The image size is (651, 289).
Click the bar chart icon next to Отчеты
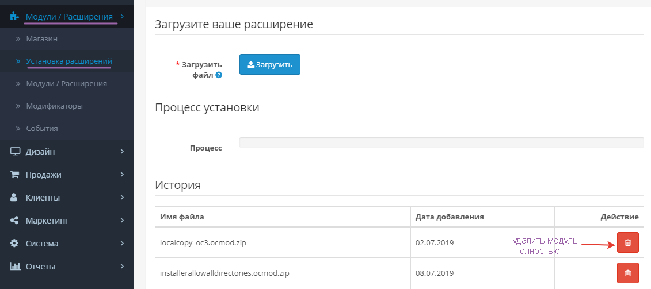pos(15,267)
